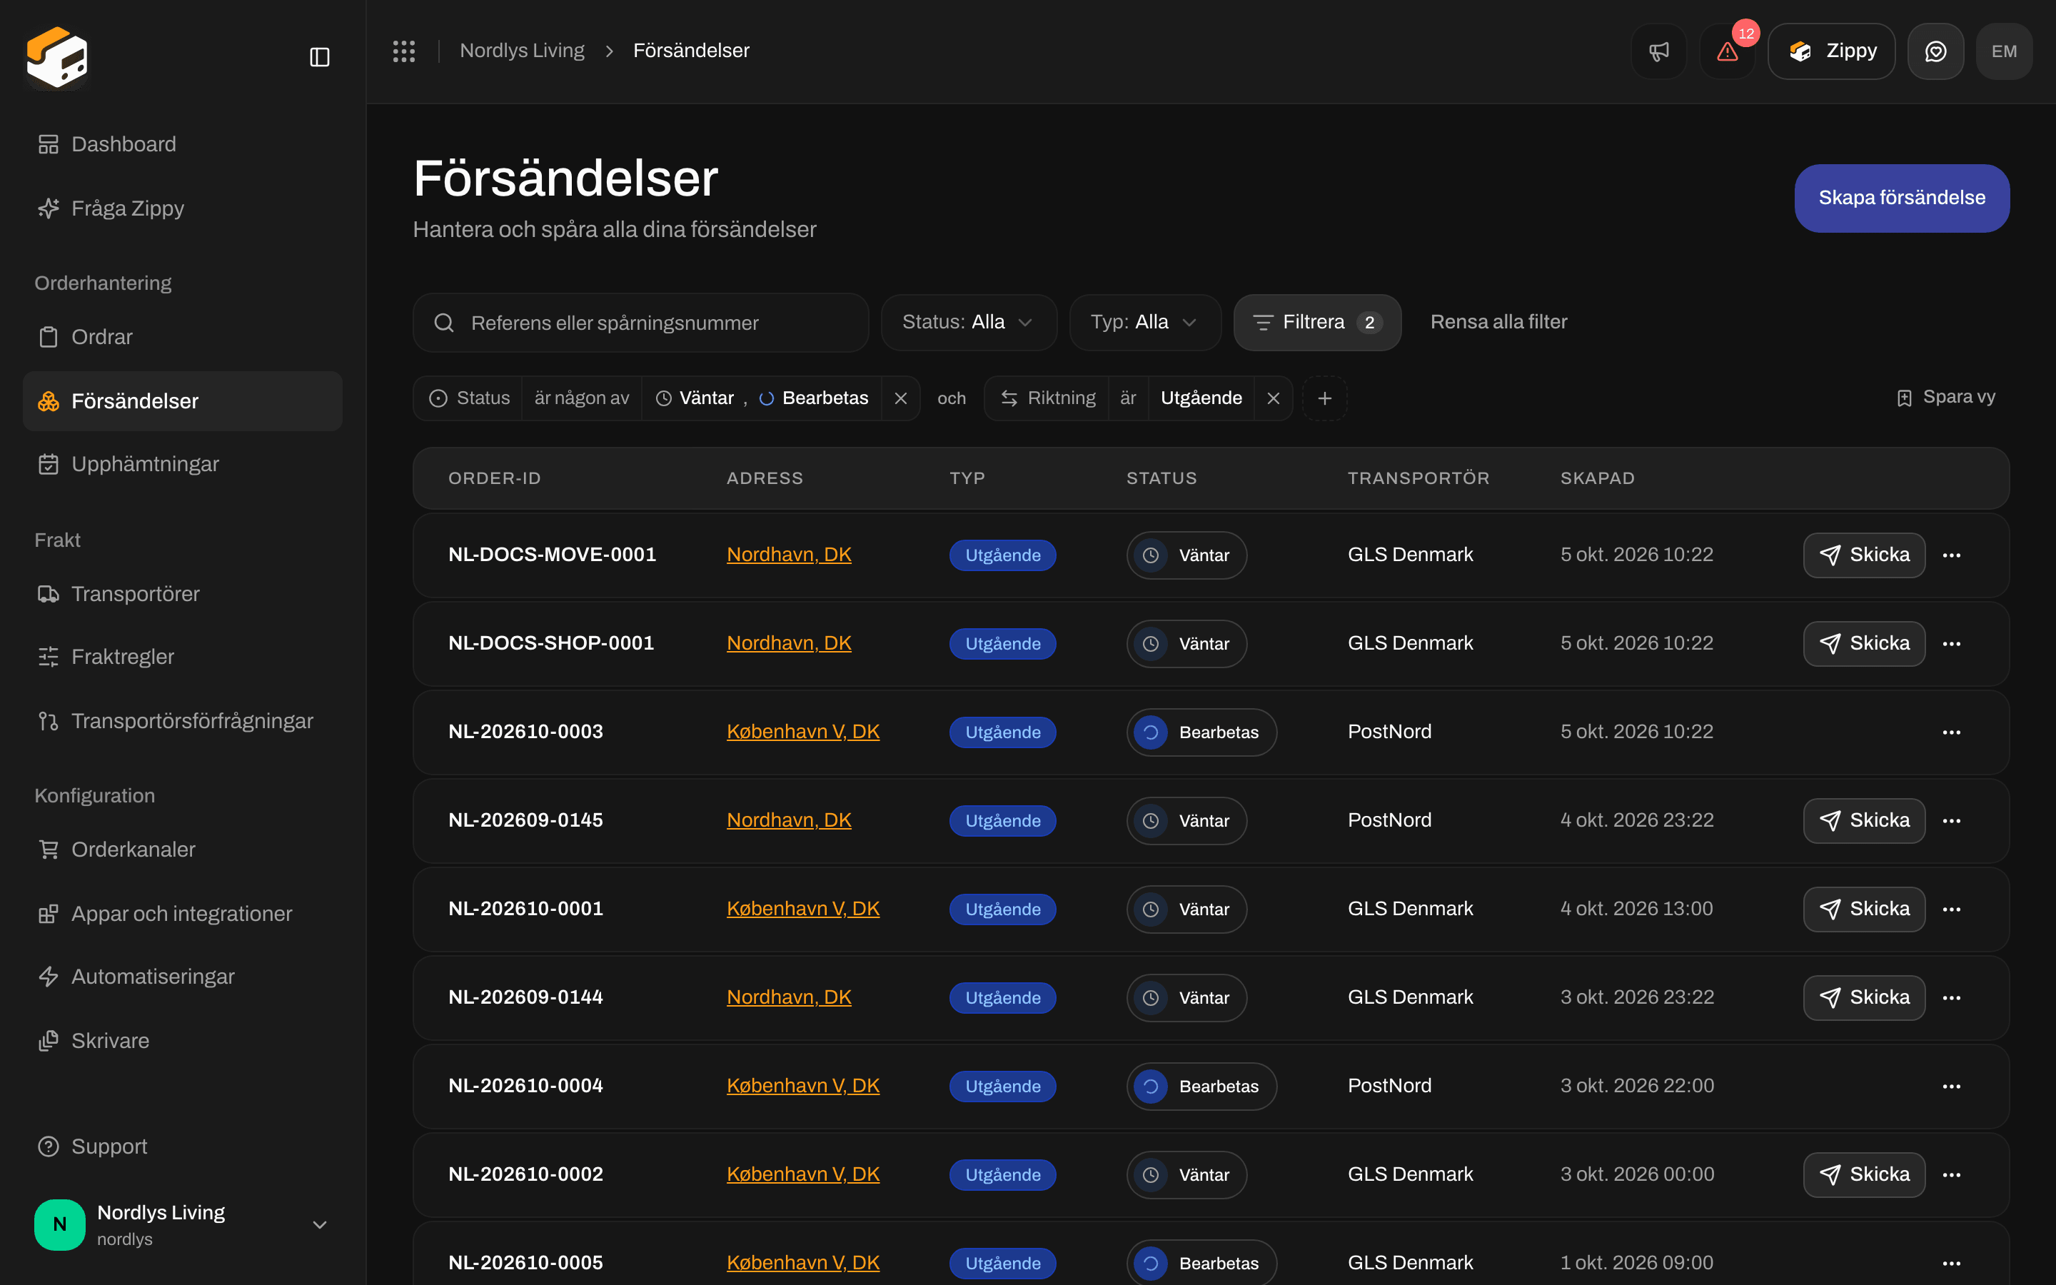Open Automatiseringar in sidebar
Screen dimensions: 2056x1285
(x=183, y=977)
